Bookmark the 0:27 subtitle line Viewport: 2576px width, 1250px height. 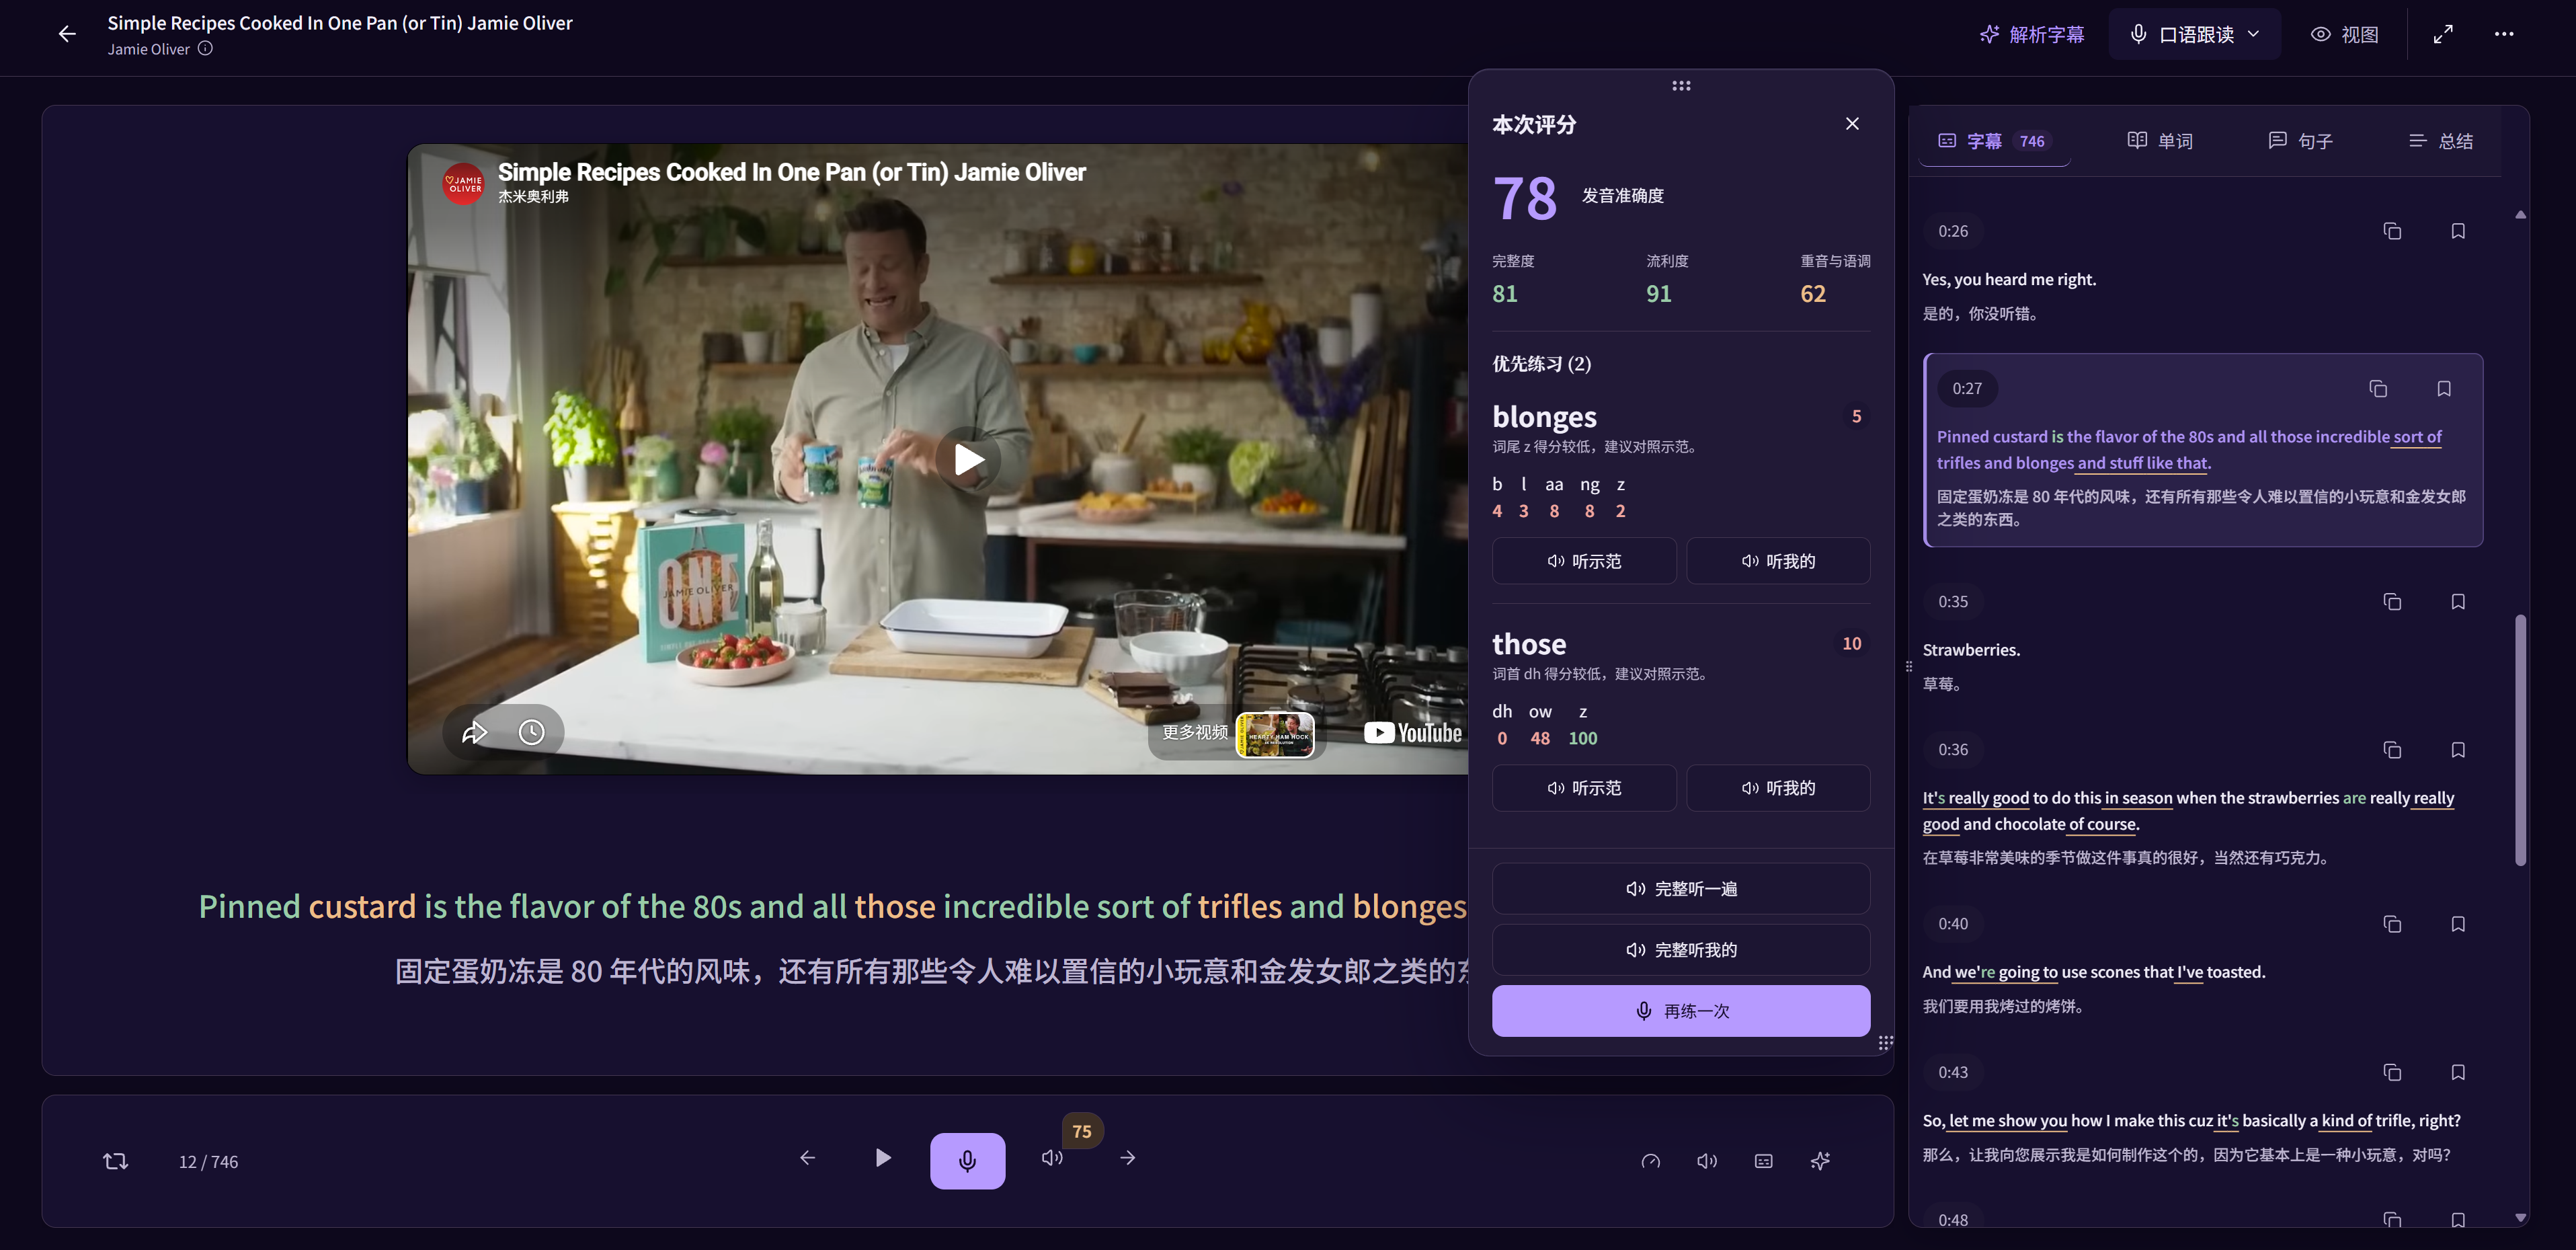[2444, 388]
